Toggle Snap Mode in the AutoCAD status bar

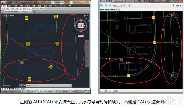pos(25,91)
